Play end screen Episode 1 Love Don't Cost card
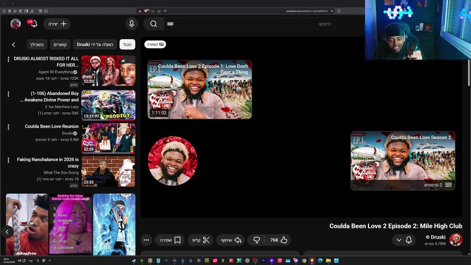Image resolution: width=471 pixels, height=265 pixels. coord(200,89)
